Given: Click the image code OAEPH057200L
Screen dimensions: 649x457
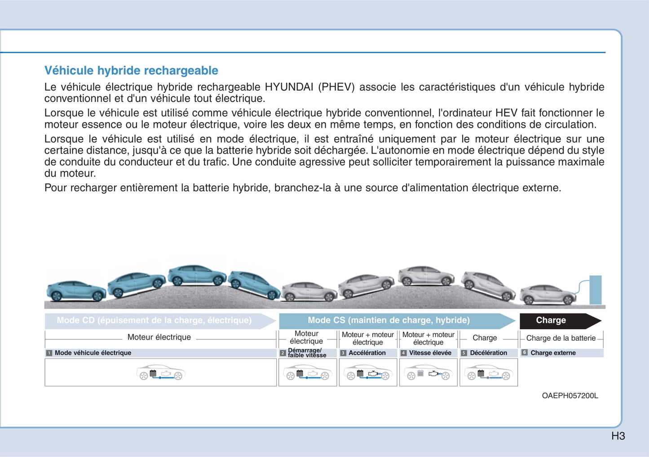Looking at the screenshot, I should (570, 396).
